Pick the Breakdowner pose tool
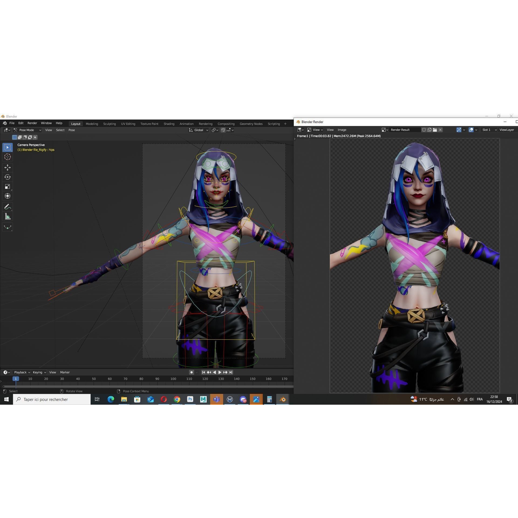The height and width of the screenshot is (518, 518). coord(8,227)
